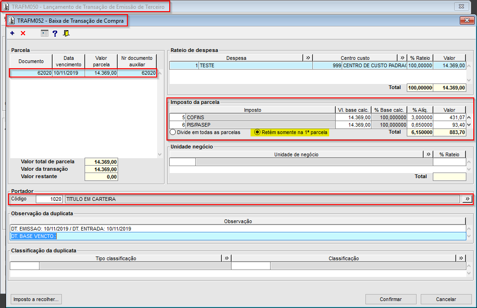This screenshot has height=308, width=477.
Task: Click the Tipo classificação code field
Action: tap(25, 266)
